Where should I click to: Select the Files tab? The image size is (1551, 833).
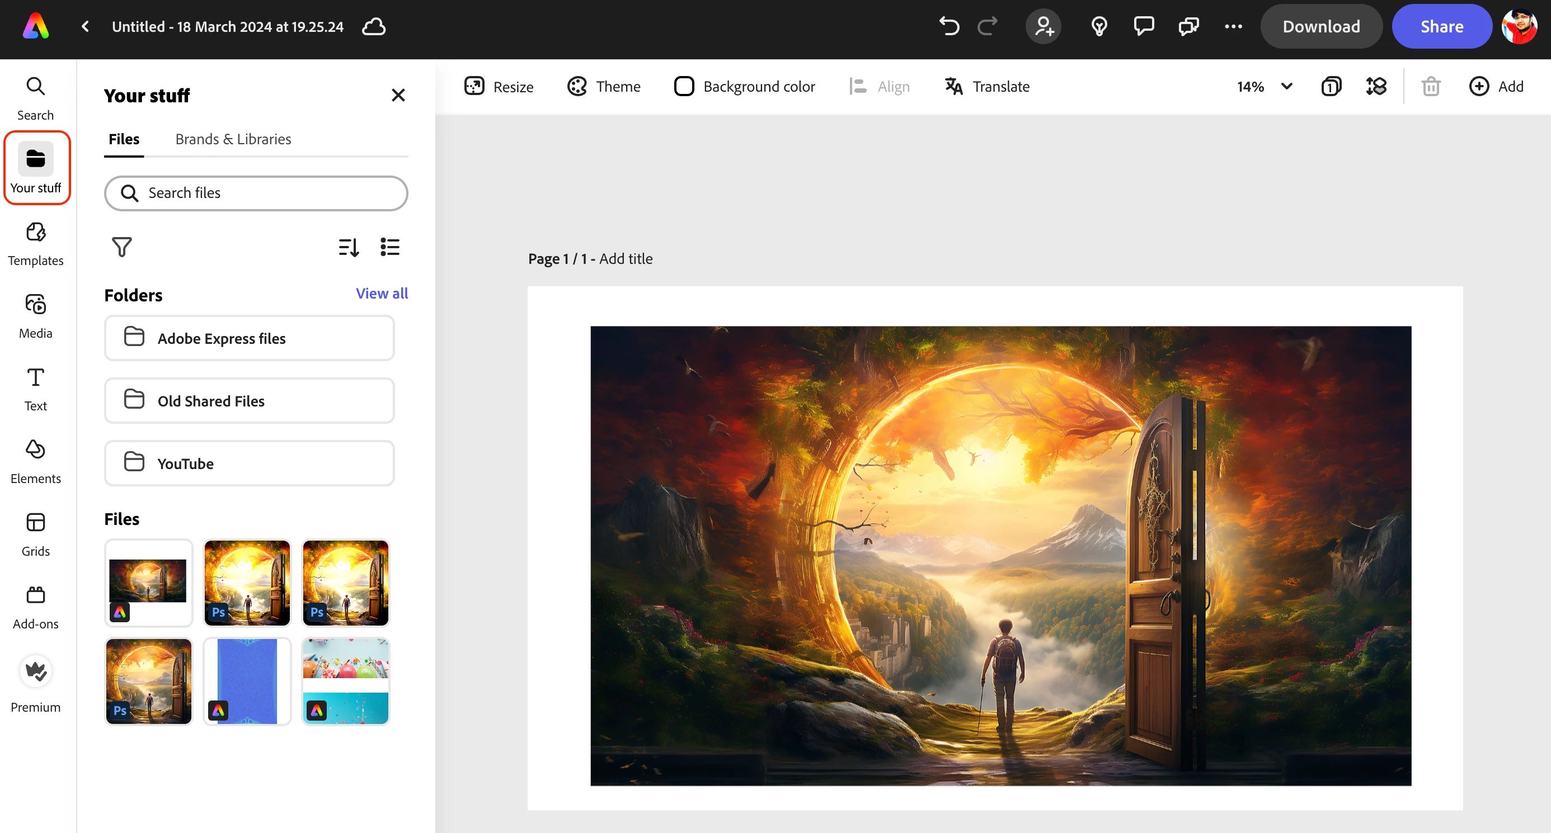click(124, 139)
